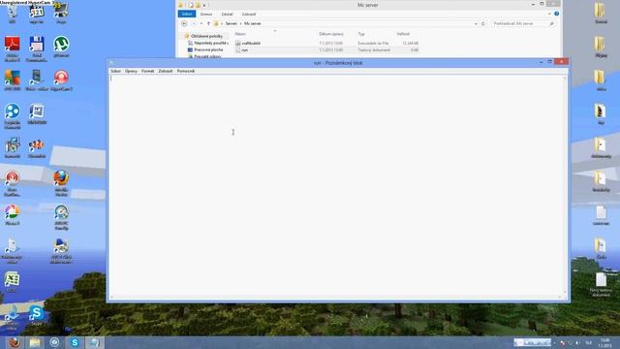Open the Soubor tab in Mc server Explorer
Screen dimensions: 620x349
pyautogui.click(x=187, y=14)
